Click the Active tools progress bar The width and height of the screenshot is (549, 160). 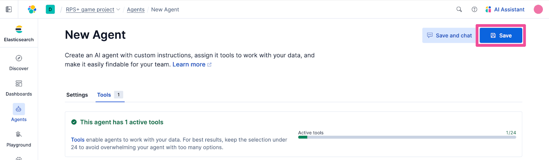[x=407, y=137]
